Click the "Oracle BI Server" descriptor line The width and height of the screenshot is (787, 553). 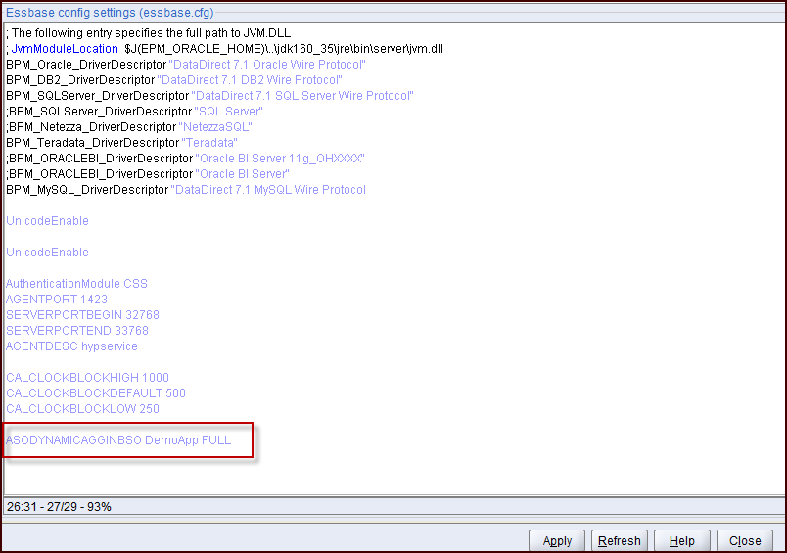pos(148,173)
